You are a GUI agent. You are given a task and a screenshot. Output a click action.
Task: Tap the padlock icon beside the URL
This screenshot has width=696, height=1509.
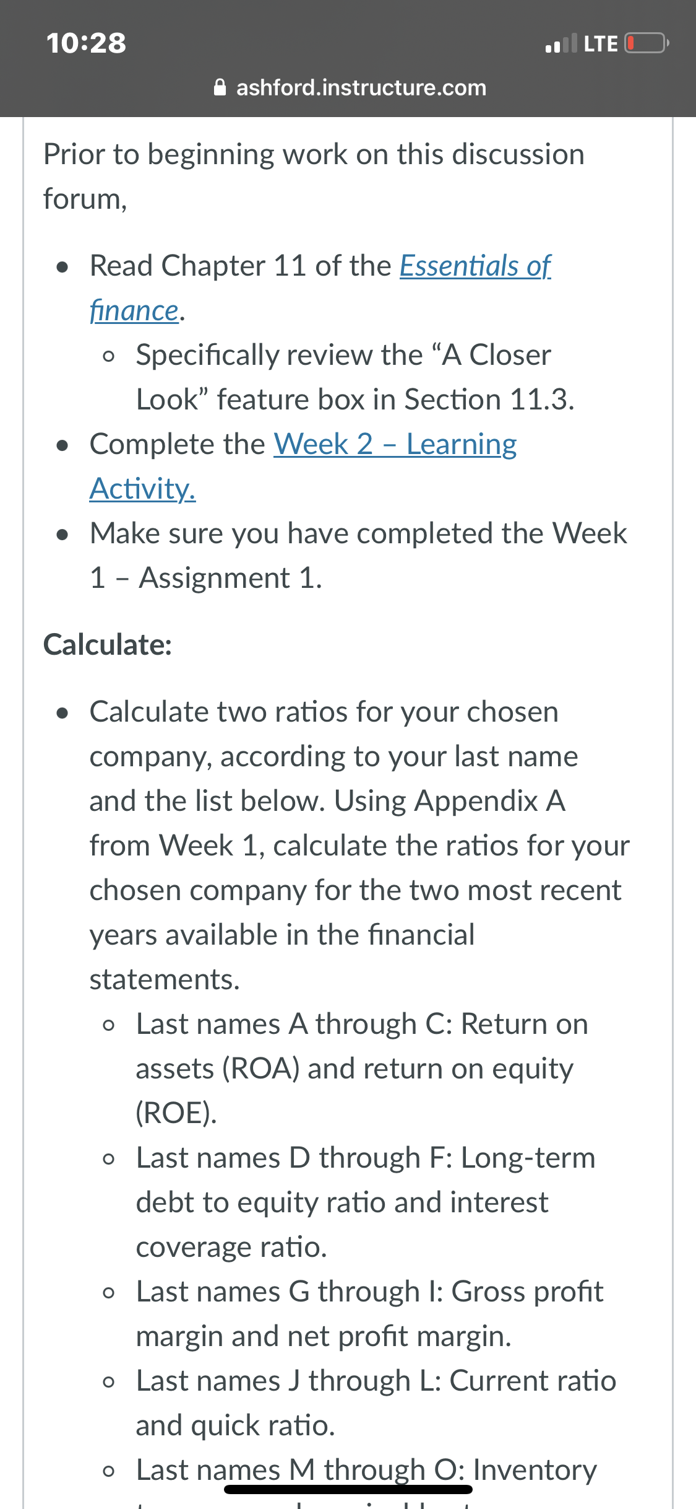pos(220,87)
